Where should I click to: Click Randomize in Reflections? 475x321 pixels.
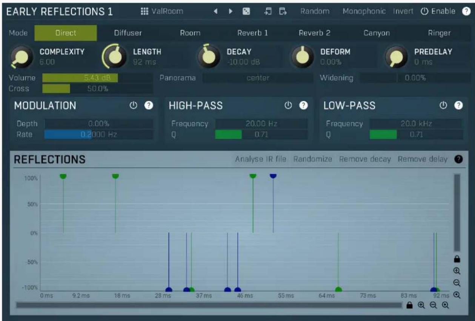(313, 159)
